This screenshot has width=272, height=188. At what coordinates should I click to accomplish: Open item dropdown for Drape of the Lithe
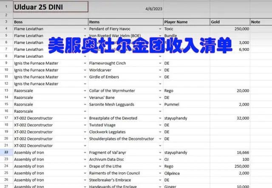coord(160,166)
